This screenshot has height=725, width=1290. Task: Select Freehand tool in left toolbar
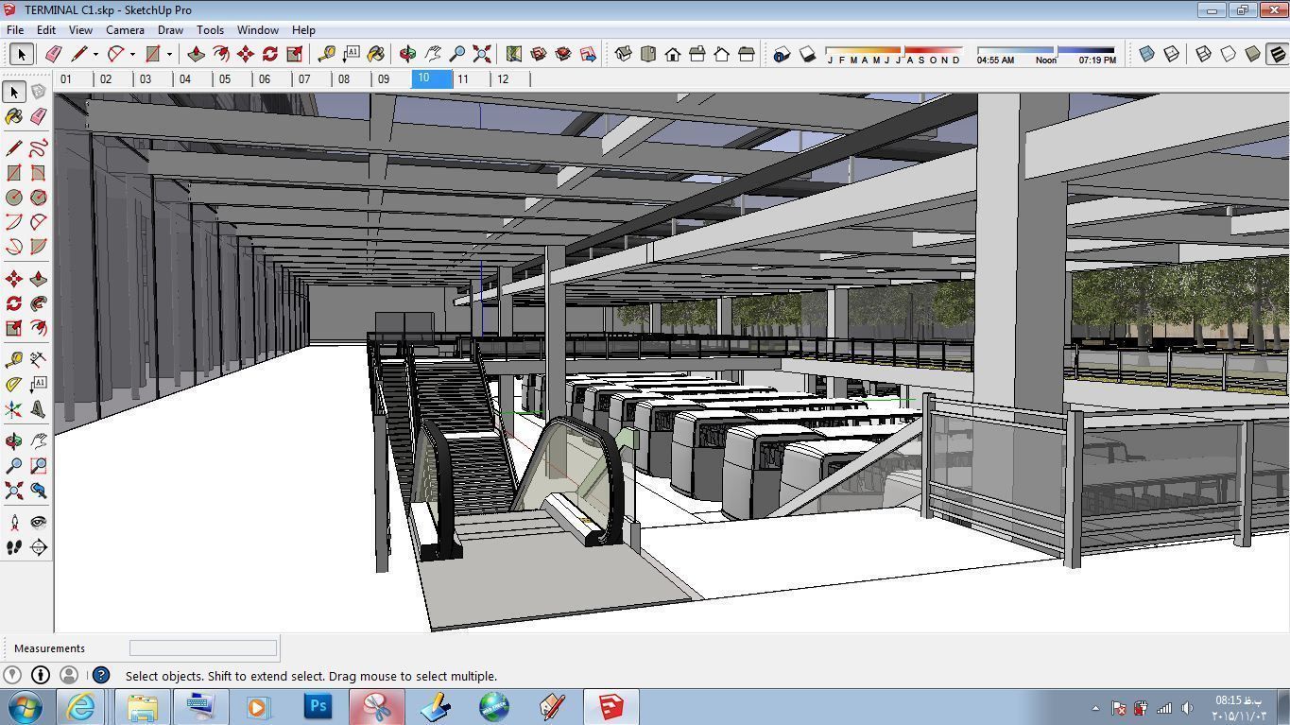coord(39,148)
